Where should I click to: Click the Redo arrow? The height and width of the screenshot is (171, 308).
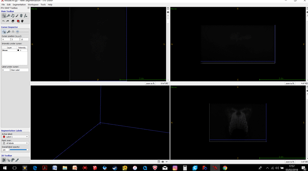coord(7,21)
